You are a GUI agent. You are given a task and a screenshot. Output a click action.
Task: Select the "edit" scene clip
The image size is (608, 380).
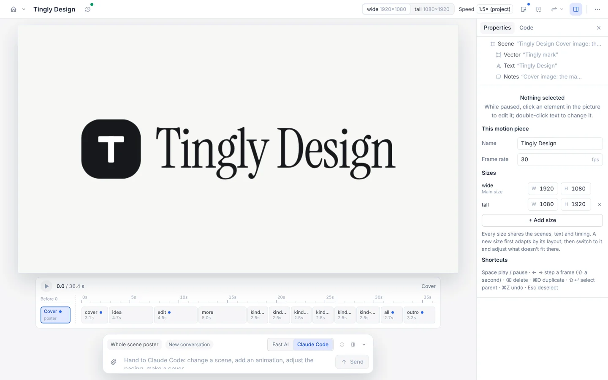[x=176, y=315]
